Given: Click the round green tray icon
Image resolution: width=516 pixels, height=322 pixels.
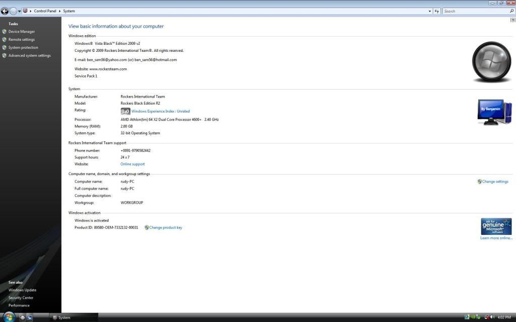Looking at the screenshot, I should [473, 317].
